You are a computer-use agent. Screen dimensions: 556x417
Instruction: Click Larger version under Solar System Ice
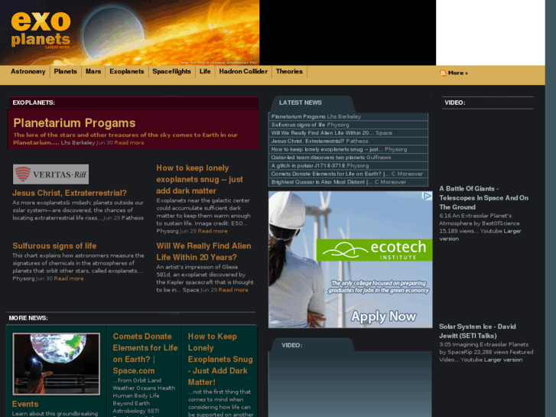pos(502,360)
